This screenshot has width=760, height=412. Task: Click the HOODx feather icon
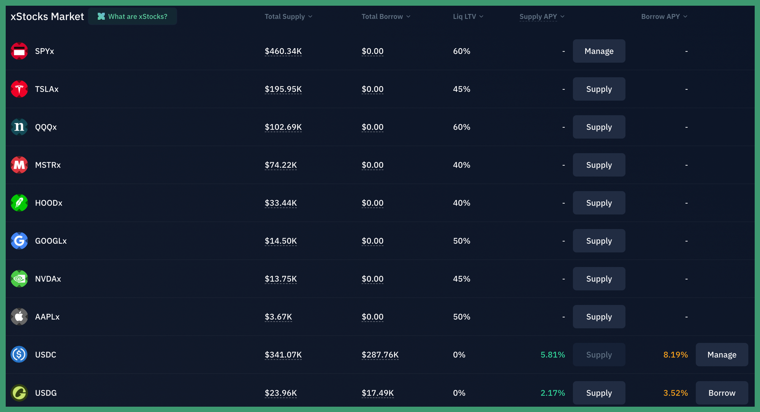(x=19, y=203)
